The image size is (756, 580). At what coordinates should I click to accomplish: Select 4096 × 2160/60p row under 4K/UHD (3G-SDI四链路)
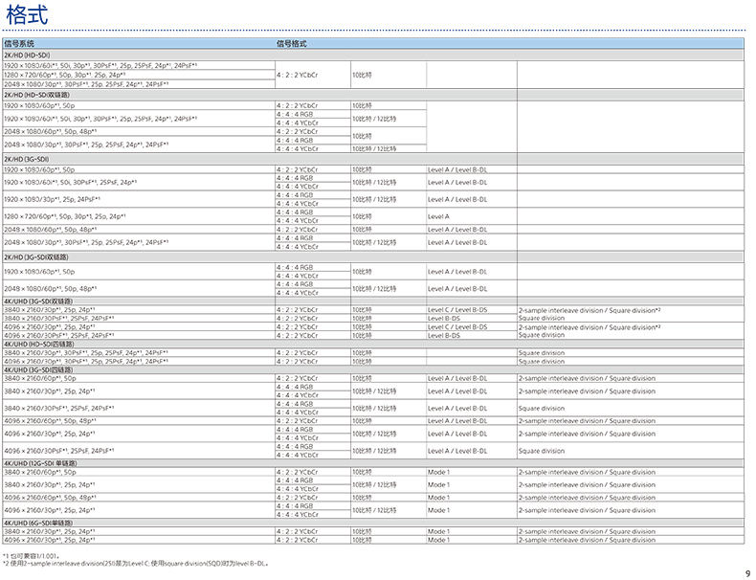373,421
